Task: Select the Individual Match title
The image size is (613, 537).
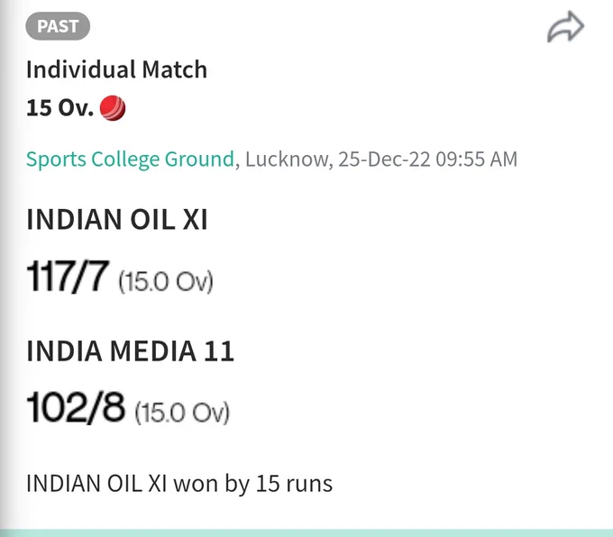Action: click(116, 69)
